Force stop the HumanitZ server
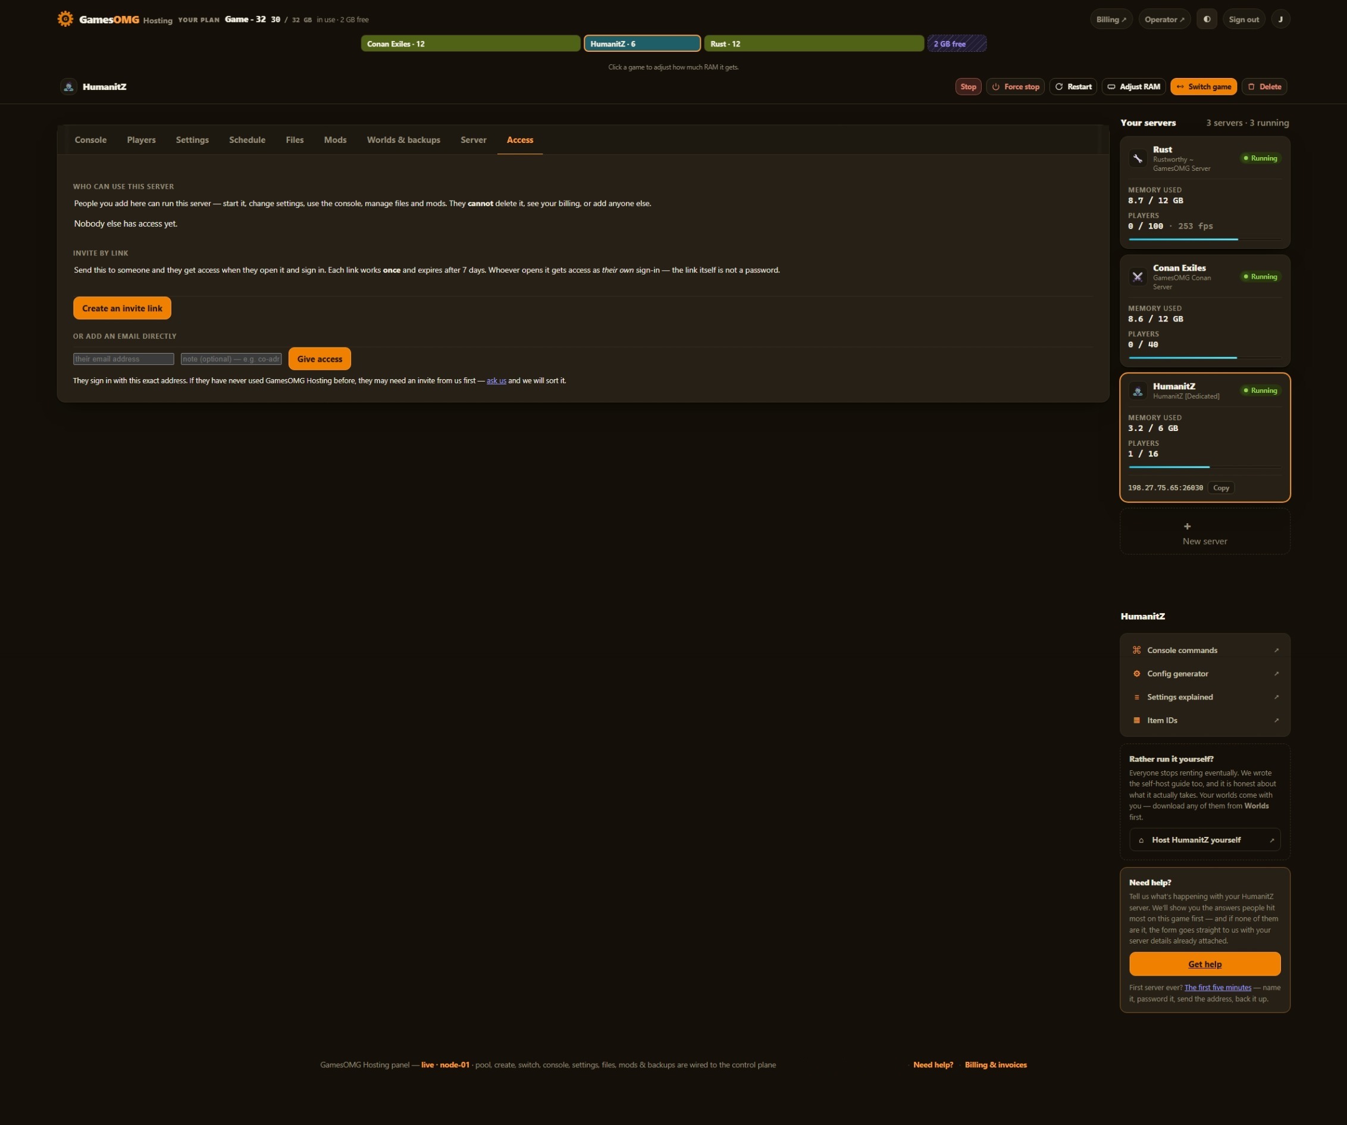The image size is (1347, 1125). pyautogui.click(x=1016, y=87)
